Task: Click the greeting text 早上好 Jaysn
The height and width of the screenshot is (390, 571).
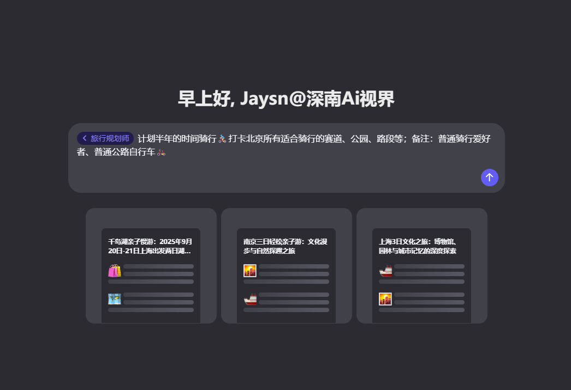Action: click(x=285, y=99)
